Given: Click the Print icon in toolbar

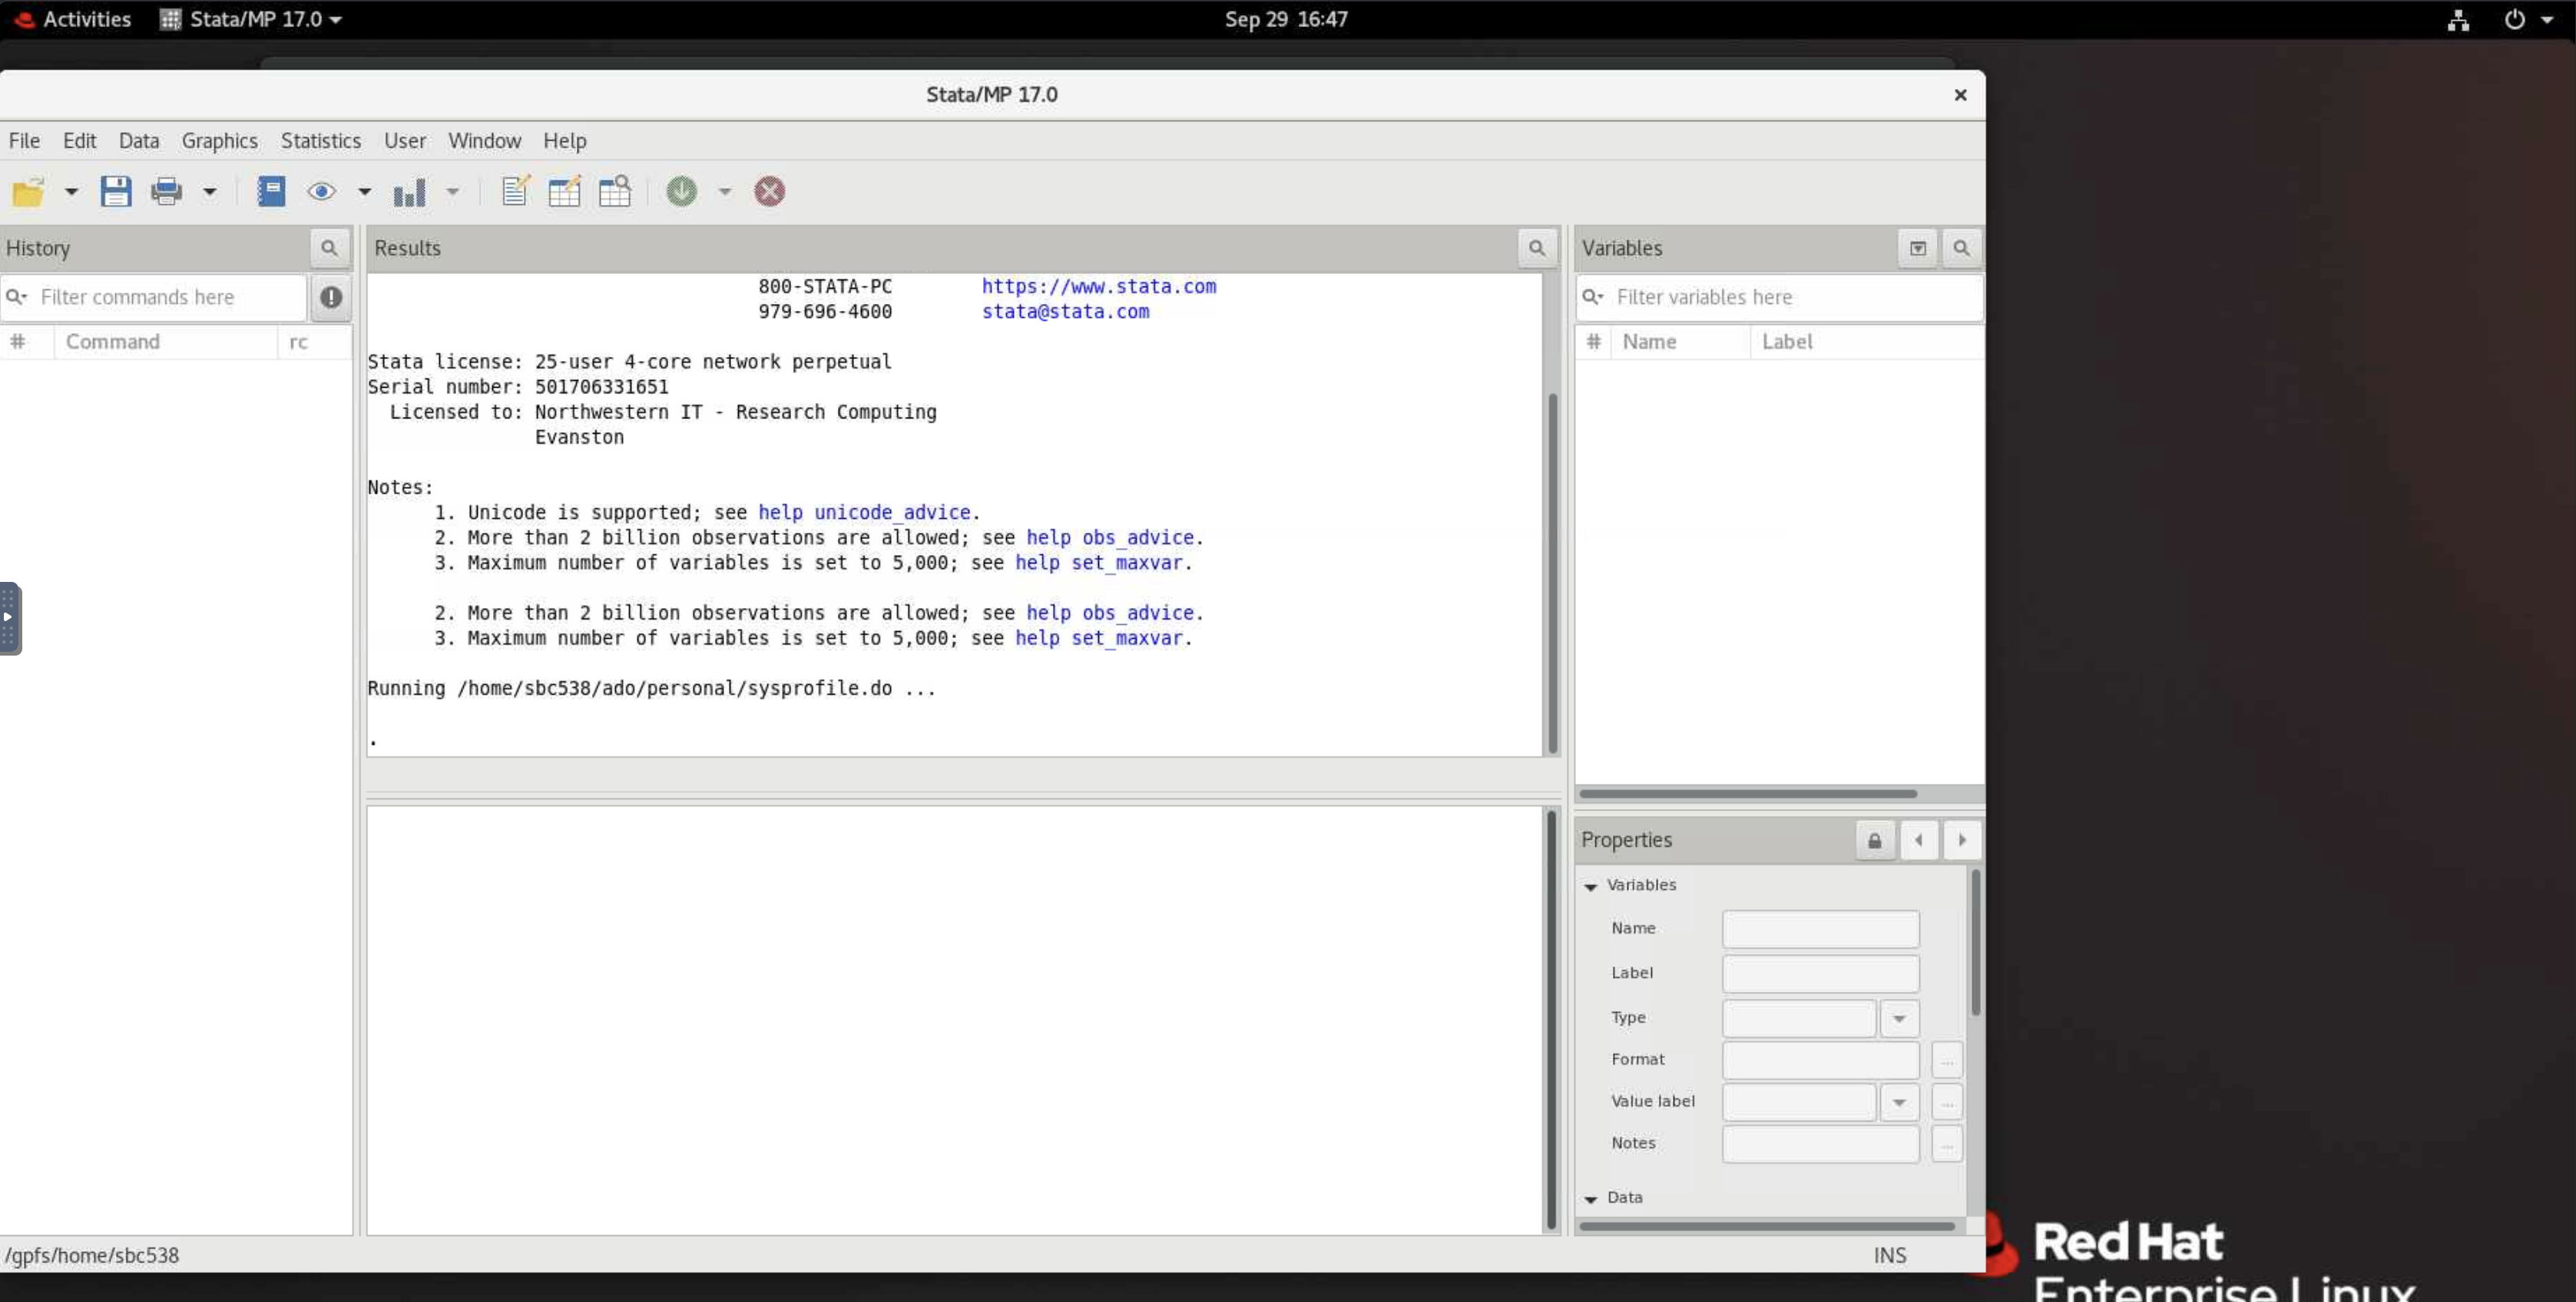Looking at the screenshot, I should coord(166,191).
